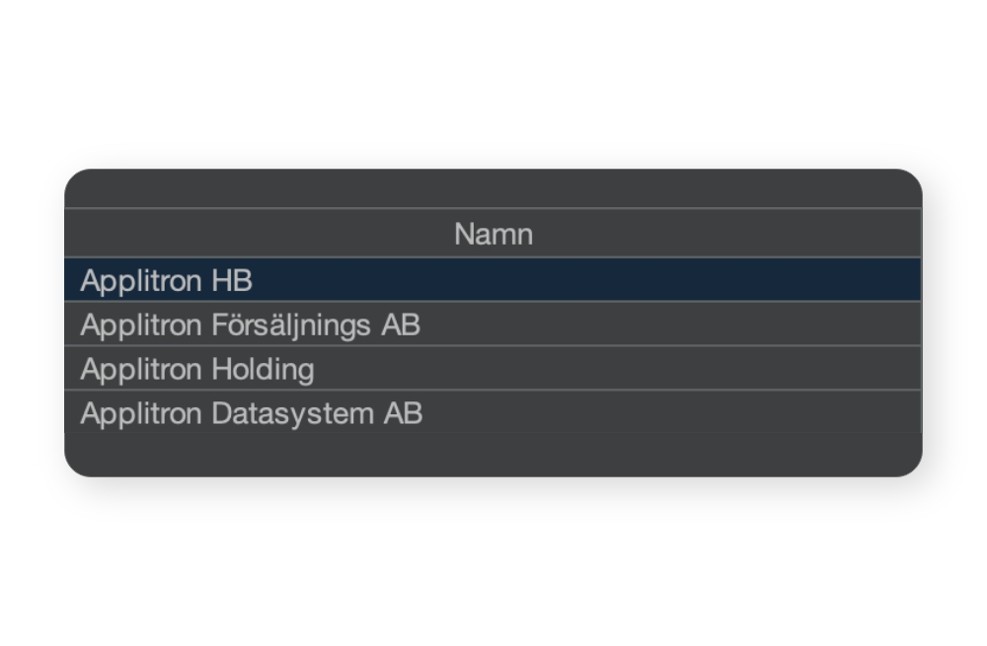Click the Applitron Holding name text
This screenshot has width=987, height=646.
click(197, 369)
